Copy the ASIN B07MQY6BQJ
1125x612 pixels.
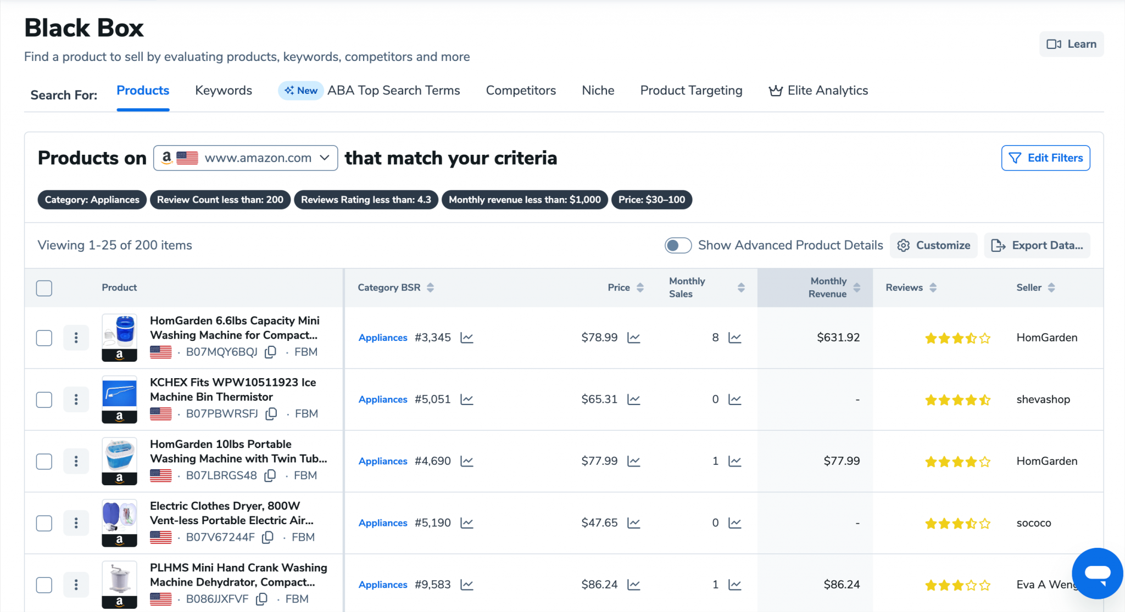270,352
